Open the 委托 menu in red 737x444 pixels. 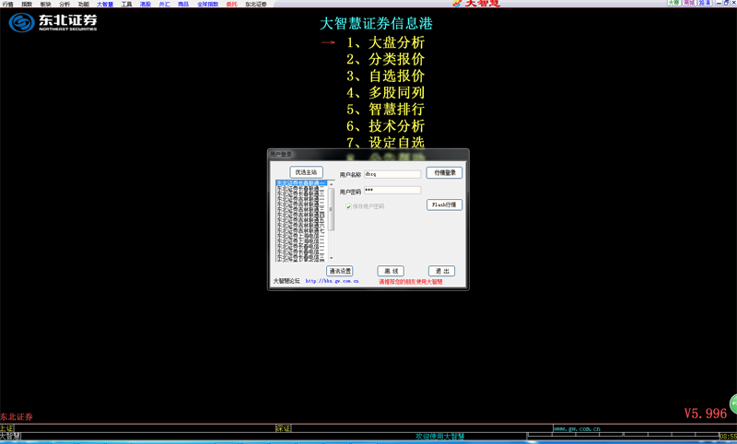point(231,5)
